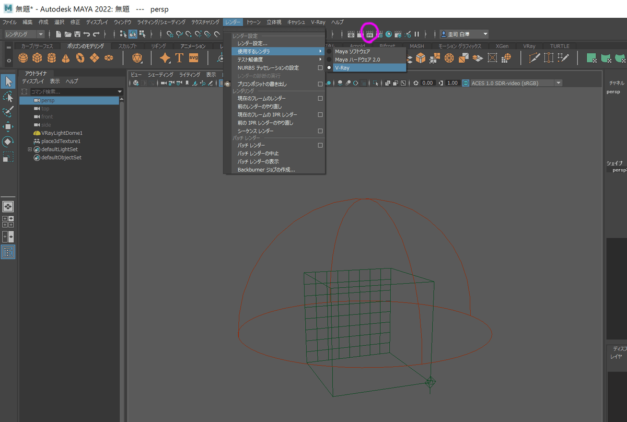Import SVG with the shelf svg icon
This screenshot has width=627, height=422.
tap(194, 57)
